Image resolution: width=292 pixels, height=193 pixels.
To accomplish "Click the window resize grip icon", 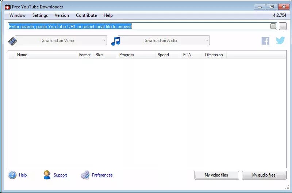I will [x=287, y=188].
